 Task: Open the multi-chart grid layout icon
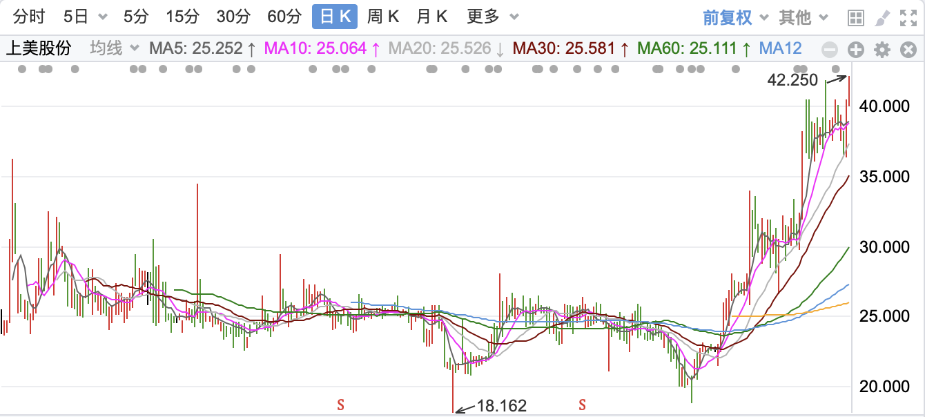point(856,18)
